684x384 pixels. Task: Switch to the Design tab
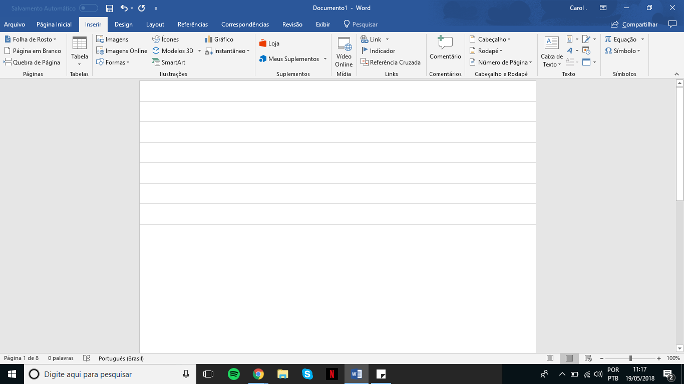[124, 24]
